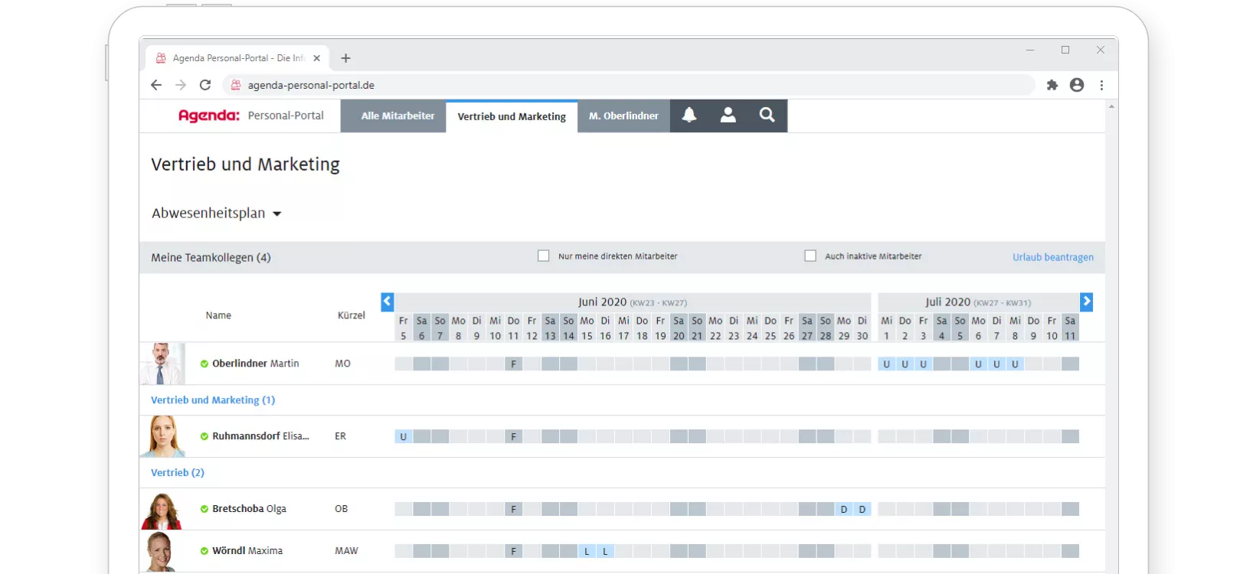This screenshot has height=574, width=1253.
Task: Click the browser back arrow
Action: 156,85
